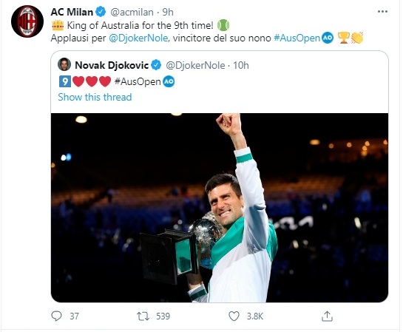Click the 3.8K likes count
403x332 pixels.
pyautogui.click(x=255, y=316)
